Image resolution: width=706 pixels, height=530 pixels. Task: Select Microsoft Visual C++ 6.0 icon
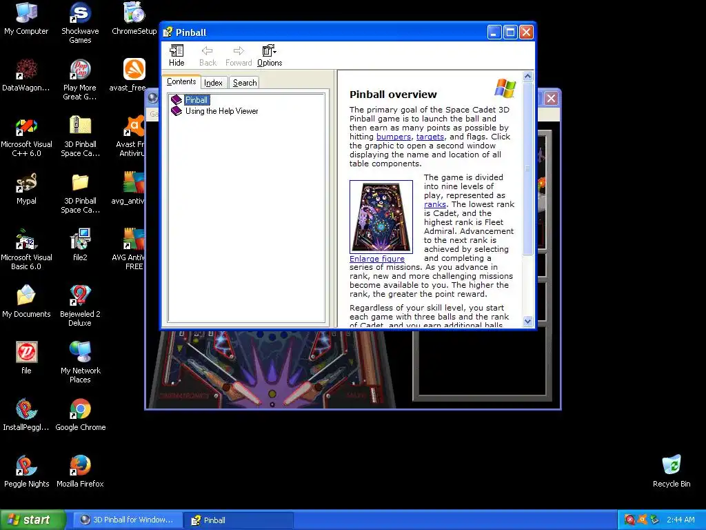click(x=26, y=137)
